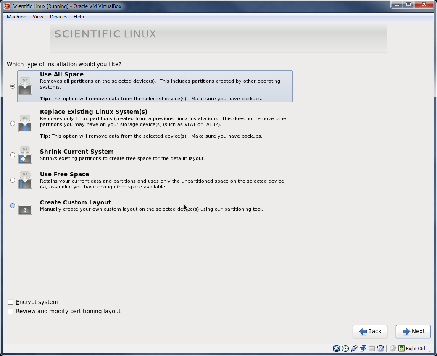Click the Use All Space disk icon
Viewport: 437px width, 356px height.
point(25,86)
